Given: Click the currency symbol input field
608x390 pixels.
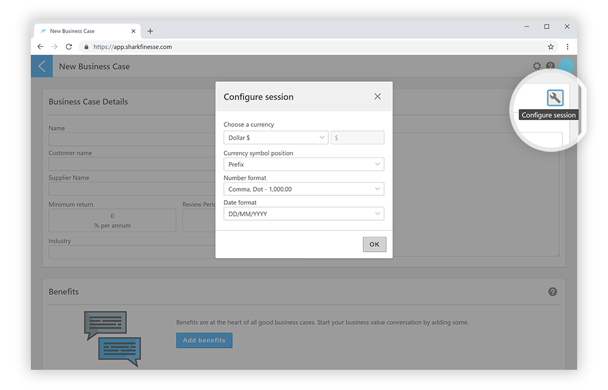Looking at the screenshot, I should point(357,137).
